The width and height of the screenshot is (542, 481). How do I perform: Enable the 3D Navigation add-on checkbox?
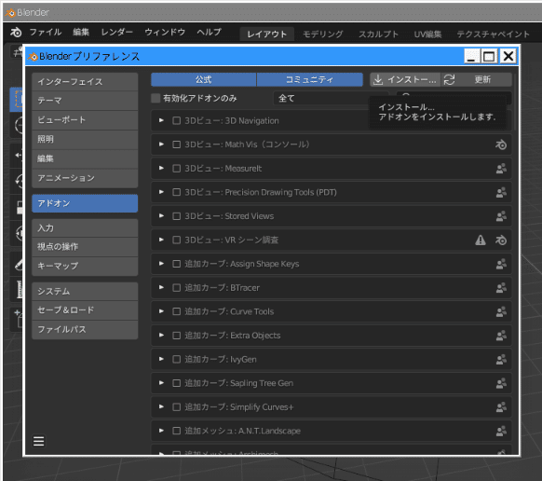(177, 120)
